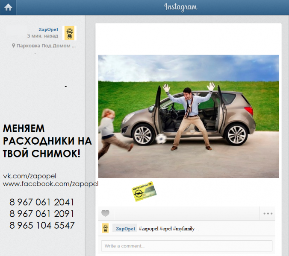Open ZapOpel username link in sidebar

point(48,29)
